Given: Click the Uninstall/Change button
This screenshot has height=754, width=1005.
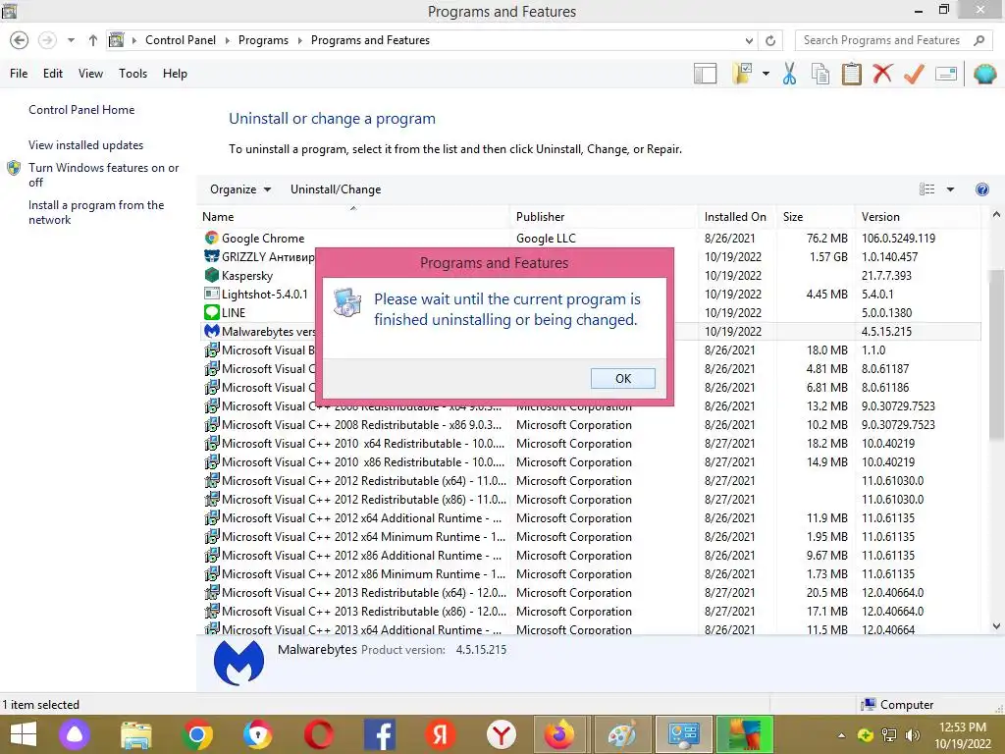Looking at the screenshot, I should click(x=336, y=189).
